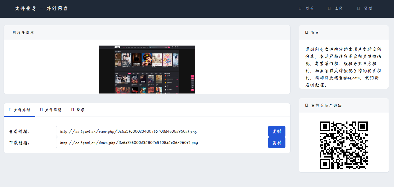Click the icon beside the lower 管理 tab

coord(72,110)
